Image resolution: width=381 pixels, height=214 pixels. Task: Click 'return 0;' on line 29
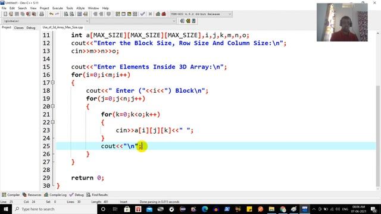tap(88, 178)
